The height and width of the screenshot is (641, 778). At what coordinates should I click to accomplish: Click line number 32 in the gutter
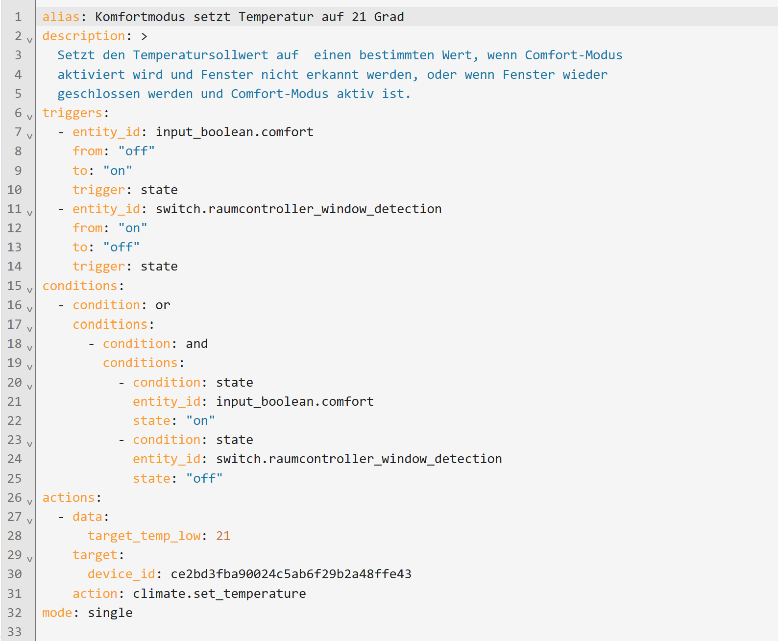tap(15, 613)
